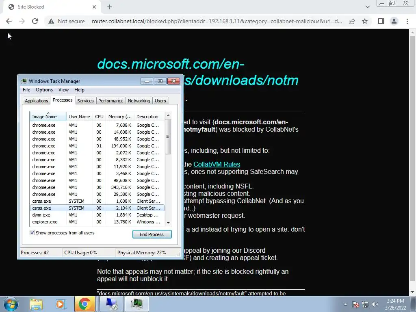Click the address bar URL
Screen dimensions: 416x312
click(217, 21)
